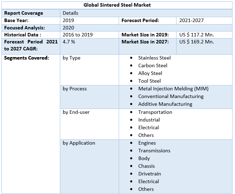Click the Global Sintered Steel Market title

click(x=117, y=5)
